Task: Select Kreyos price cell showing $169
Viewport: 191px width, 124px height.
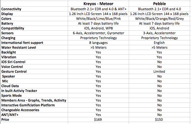Action: (x=98, y=120)
